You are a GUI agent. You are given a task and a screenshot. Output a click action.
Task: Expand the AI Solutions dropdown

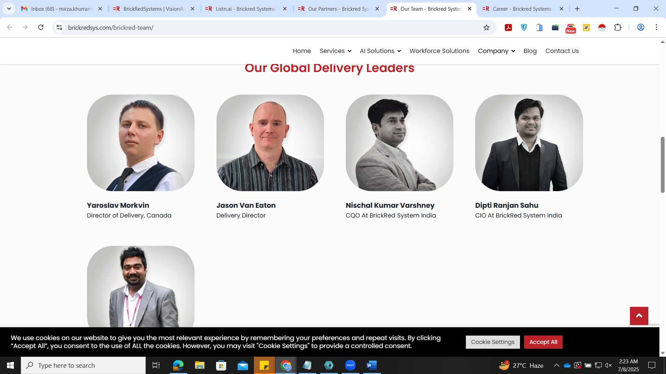(380, 51)
